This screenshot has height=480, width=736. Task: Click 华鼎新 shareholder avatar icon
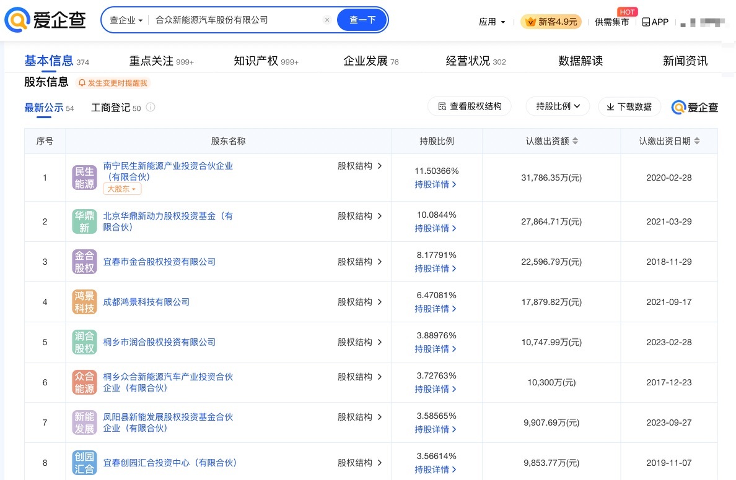click(x=84, y=221)
